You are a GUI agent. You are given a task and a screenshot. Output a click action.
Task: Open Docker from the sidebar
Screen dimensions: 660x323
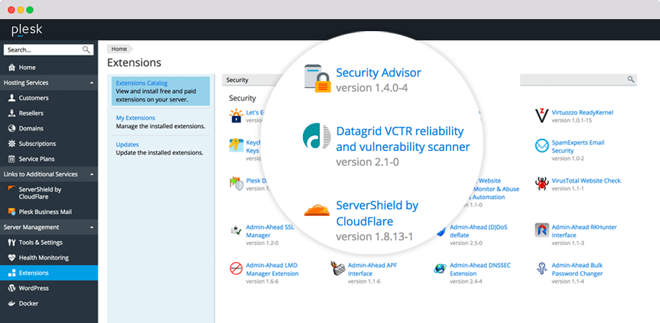tap(28, 303)
